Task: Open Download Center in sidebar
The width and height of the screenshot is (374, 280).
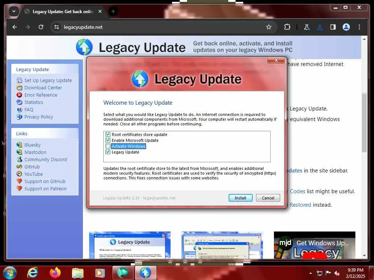Action: point(43,87)
